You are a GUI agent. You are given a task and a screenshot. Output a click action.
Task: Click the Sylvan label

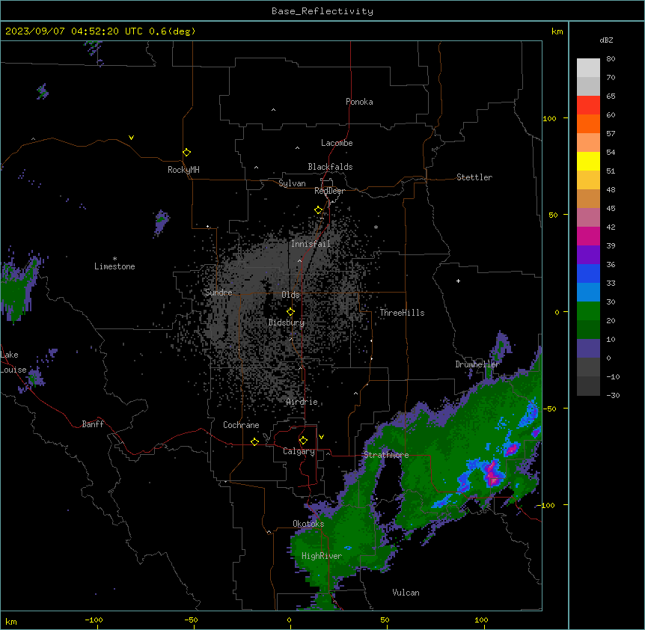[292, 183]
